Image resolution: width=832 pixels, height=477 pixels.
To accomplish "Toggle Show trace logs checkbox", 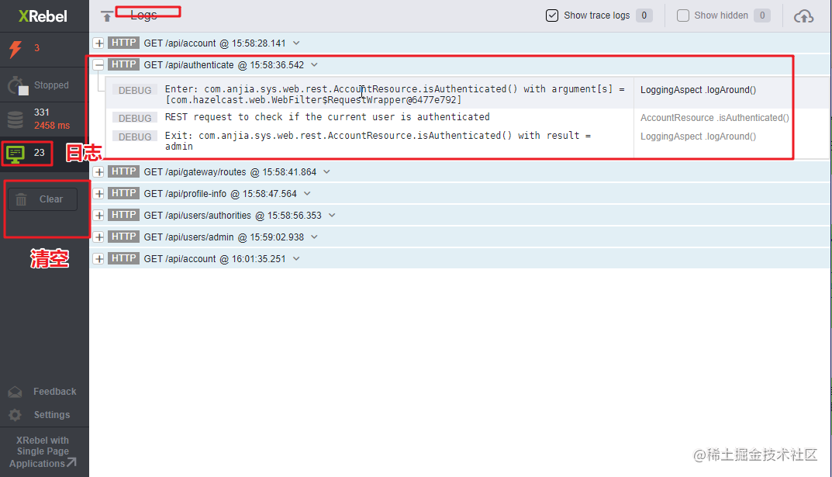I will 552,16.
